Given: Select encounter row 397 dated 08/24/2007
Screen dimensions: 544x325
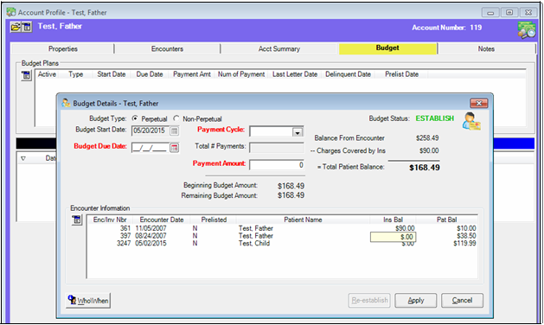Looking at the screenshot, I should click(282, 236).
